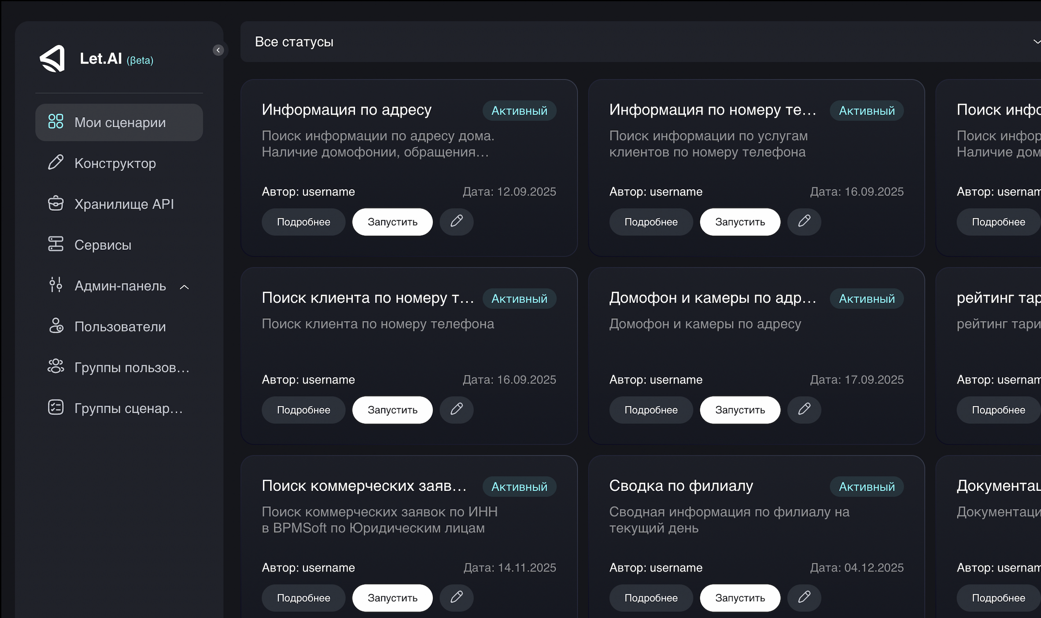Click the people icon beside Группы пользов…

click(x=56, y=367)
